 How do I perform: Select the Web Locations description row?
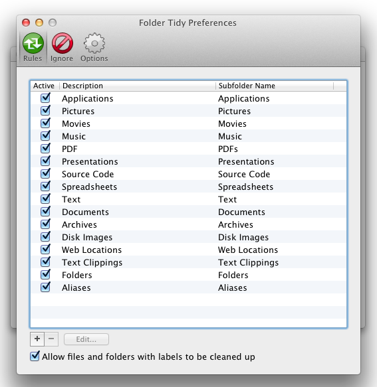pos(92,250)
